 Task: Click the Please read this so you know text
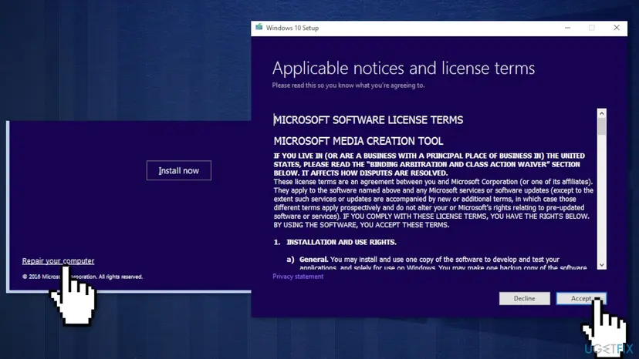click(x=348, y=86)
